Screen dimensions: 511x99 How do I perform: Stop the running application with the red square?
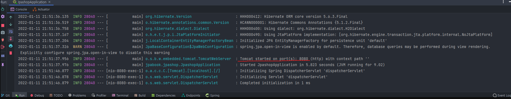coord(3,26)
